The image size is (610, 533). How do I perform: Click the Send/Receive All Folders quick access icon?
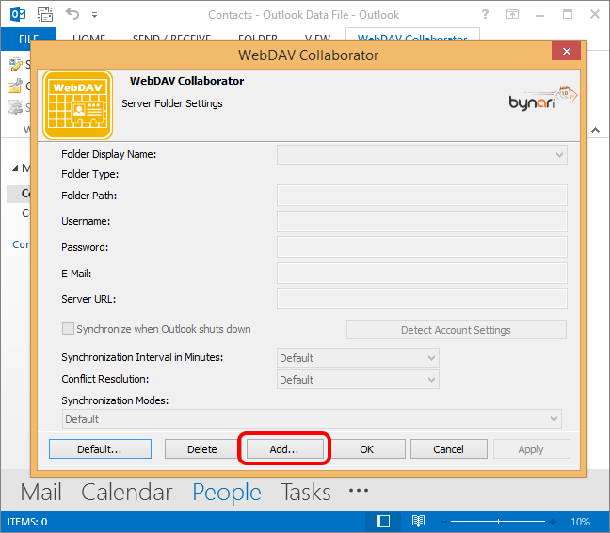coord(45,14)
